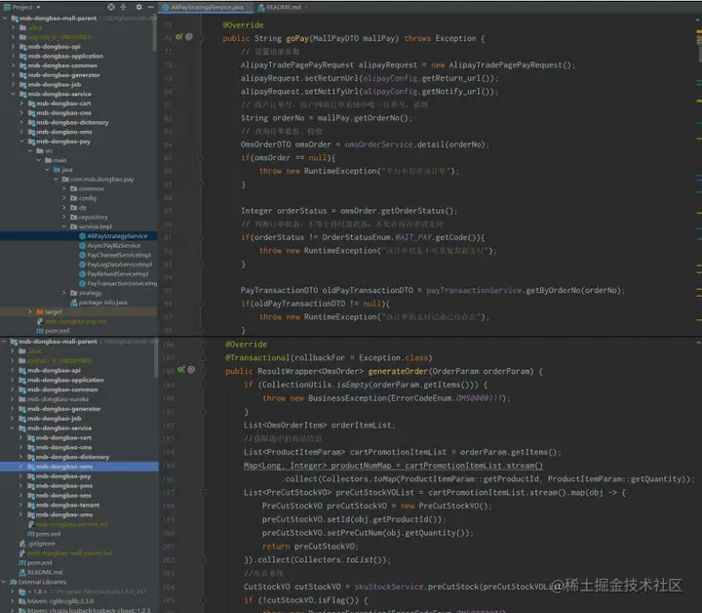Expand msb-dongbao-sms module
The image size is (702, 613).
[x=21, y=496]
